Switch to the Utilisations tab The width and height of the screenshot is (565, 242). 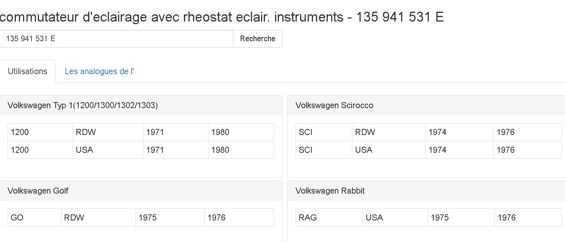(28, 71)
